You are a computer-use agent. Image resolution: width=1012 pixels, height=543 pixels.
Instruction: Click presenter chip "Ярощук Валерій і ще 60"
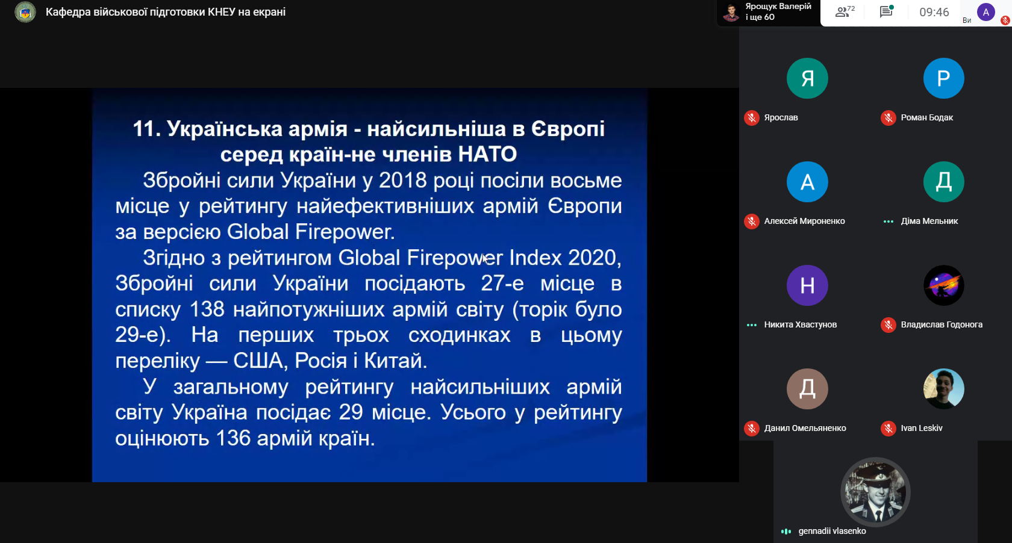tap(769, 12)
